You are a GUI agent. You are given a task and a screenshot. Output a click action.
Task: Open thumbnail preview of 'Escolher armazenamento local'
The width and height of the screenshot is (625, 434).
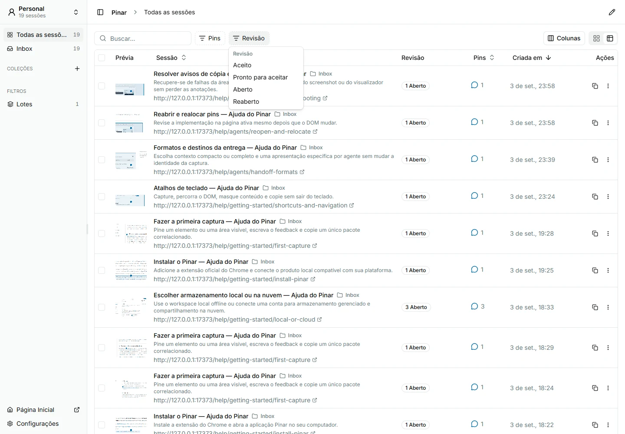point(131,307)
